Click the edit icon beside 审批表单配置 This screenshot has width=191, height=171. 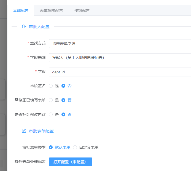[x=24, y=131]
